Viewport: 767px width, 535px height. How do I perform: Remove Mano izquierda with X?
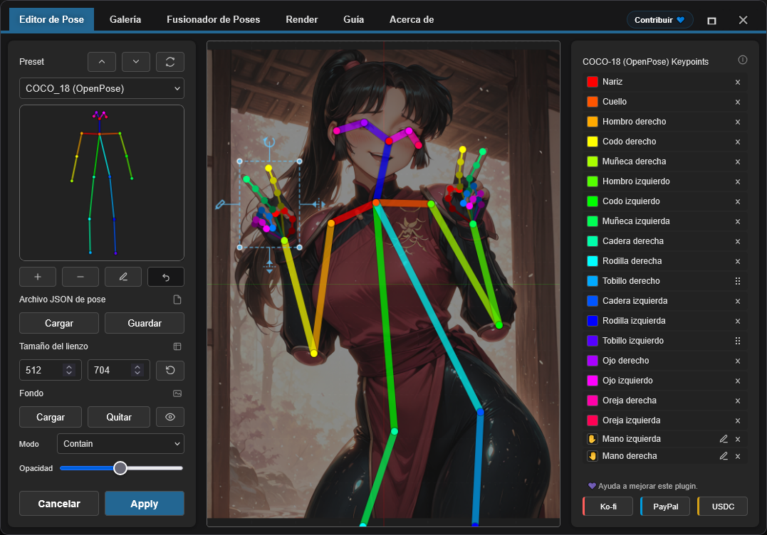click(x=738, y=439)
